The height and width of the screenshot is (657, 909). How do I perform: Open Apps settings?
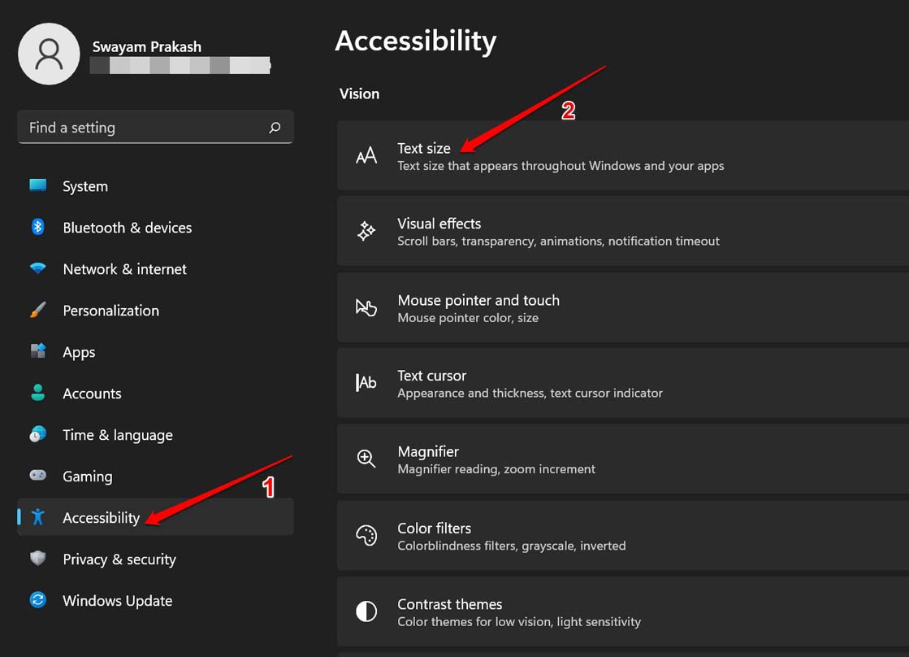pos(79,352)
